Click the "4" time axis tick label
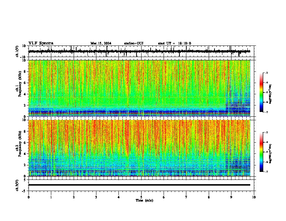 click(x=119, y=197)
